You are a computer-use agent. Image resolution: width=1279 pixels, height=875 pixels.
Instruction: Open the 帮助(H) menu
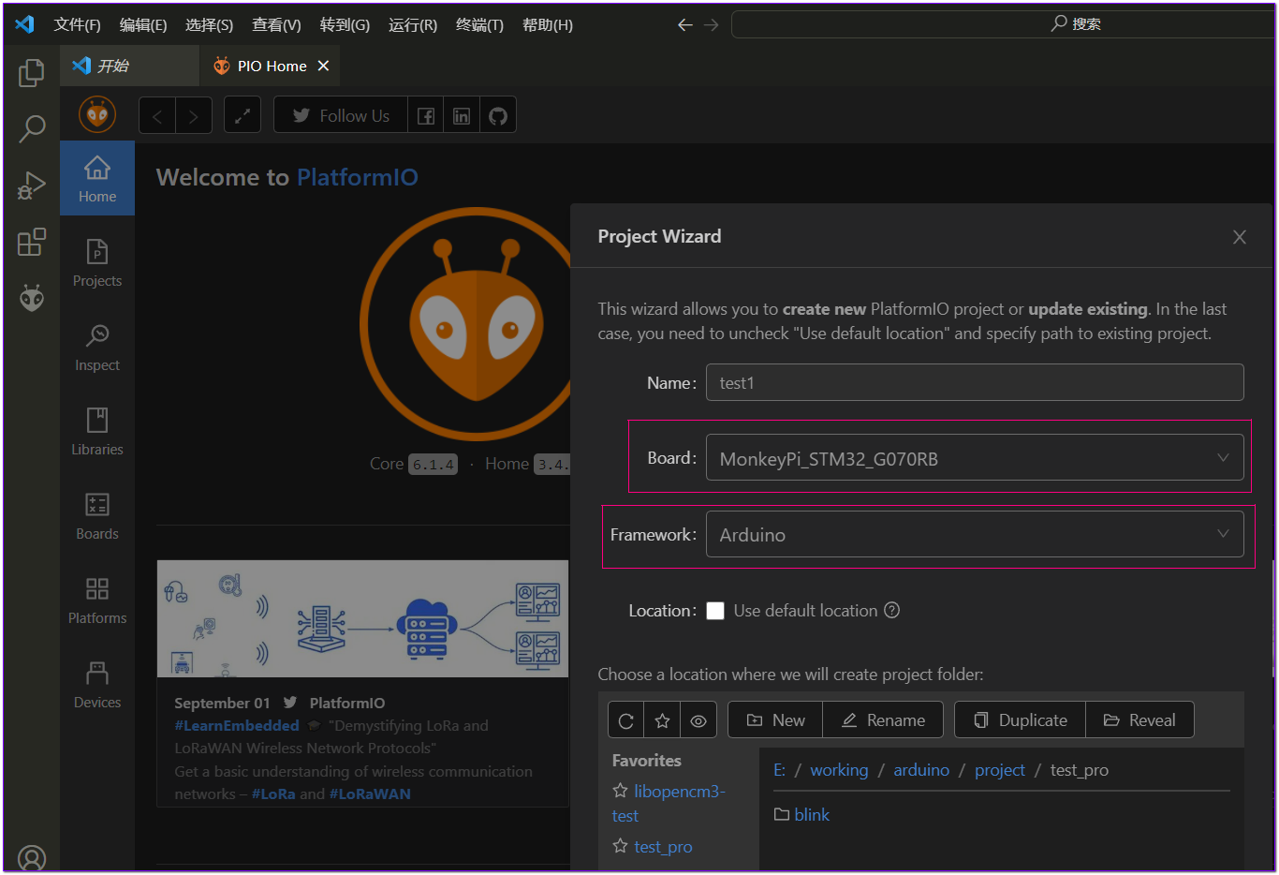tap(548, 25)
